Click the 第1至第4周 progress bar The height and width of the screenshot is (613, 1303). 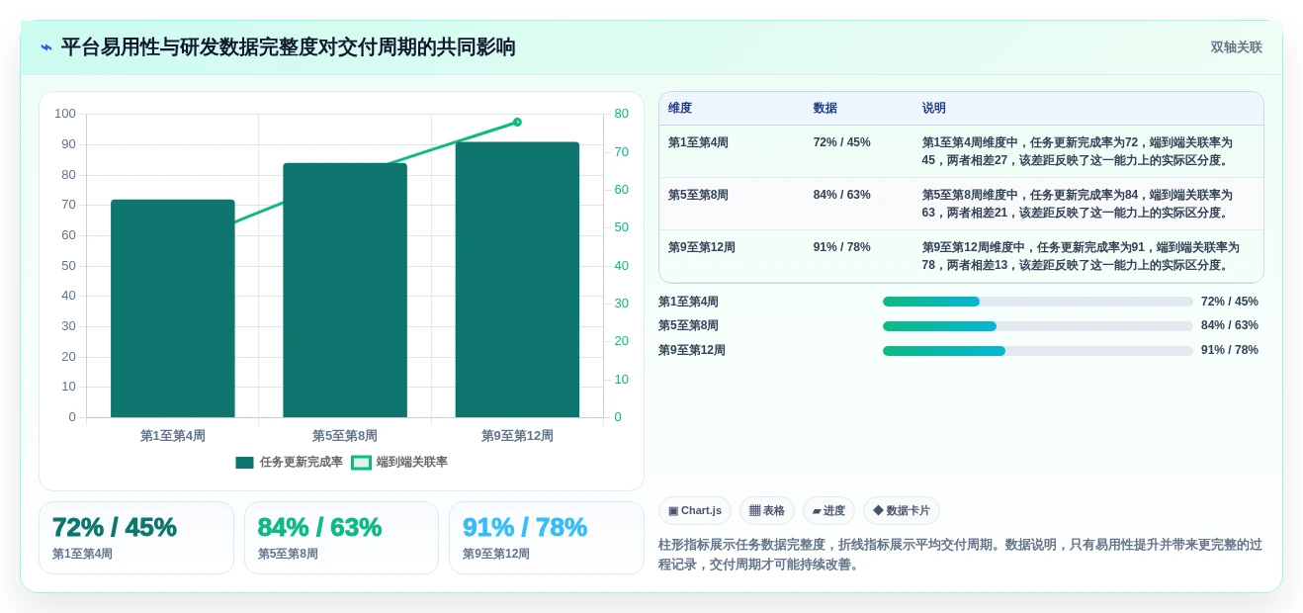click(1038, 302)
